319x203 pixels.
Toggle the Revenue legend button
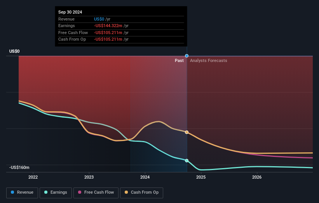tap(22, 193)
